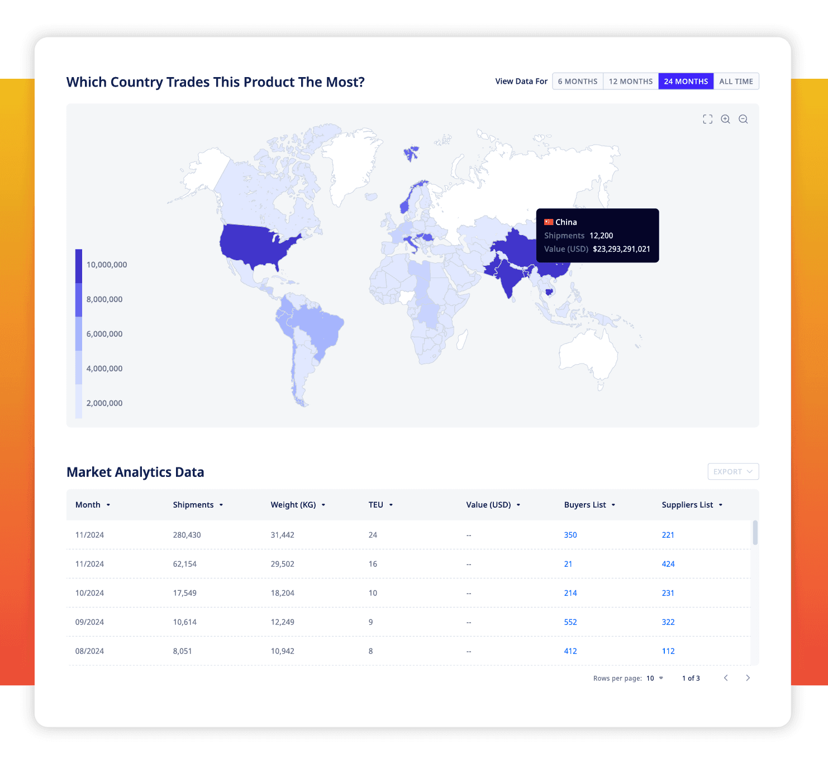
Task: Go to the previous table page
Action: click(726, 678)
